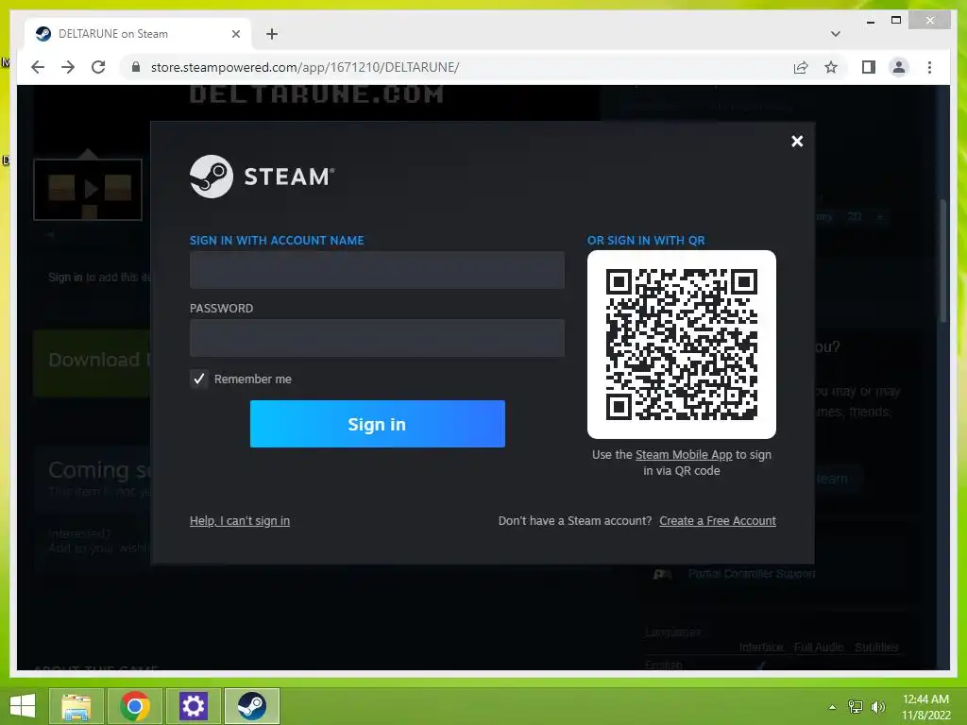Show hidden system tray icons
This screenshot has width=967, height=725.
[833, 707]
